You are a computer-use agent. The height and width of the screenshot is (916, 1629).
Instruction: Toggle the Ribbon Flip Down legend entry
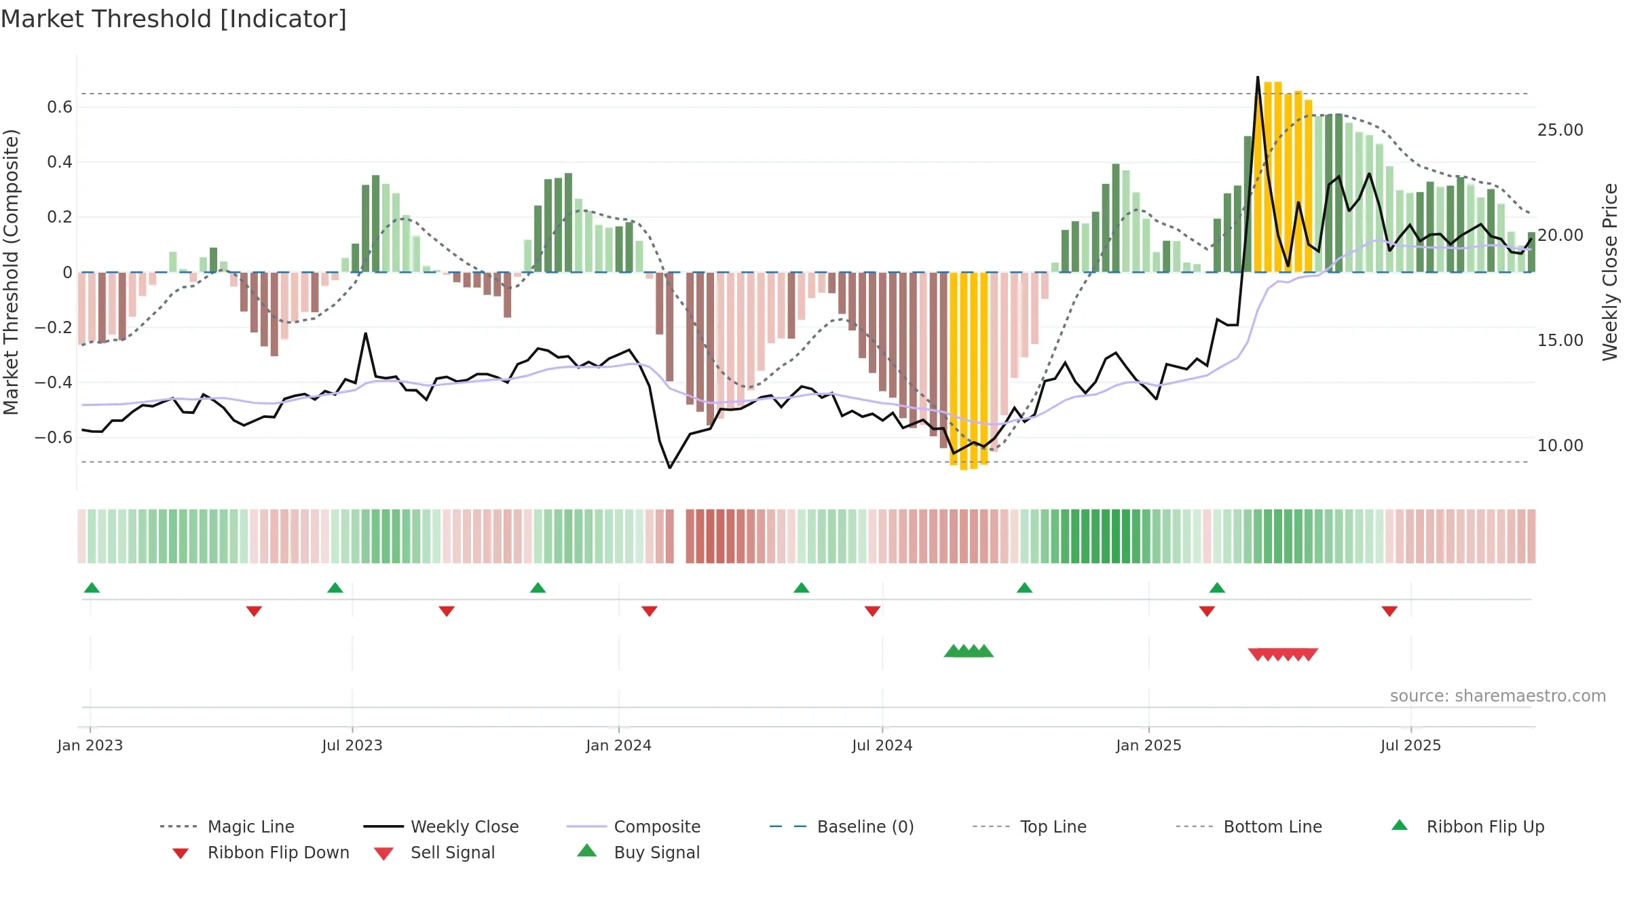point(261,852)
